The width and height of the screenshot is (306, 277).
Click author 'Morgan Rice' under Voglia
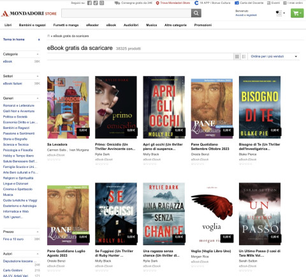200,257
